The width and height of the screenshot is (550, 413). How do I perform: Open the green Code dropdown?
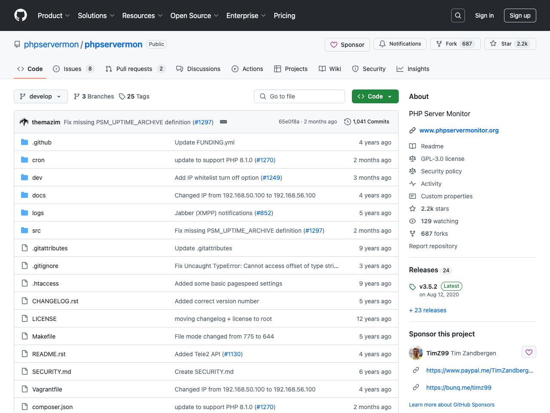375,96
